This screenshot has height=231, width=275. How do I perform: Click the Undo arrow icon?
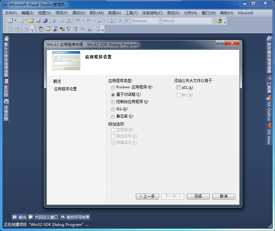(78, 21)
